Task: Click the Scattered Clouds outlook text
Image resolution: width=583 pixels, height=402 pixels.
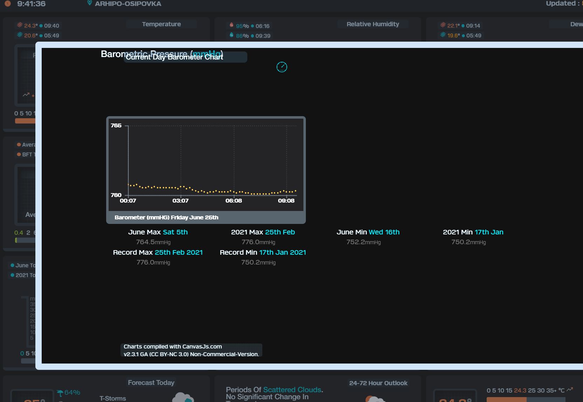Action: pos(292,390)
